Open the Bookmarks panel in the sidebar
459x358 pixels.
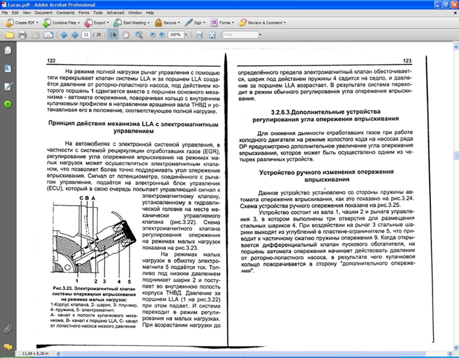pos(8,69)
